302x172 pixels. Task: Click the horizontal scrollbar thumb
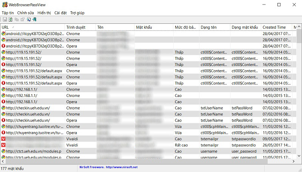click(x=136, y=161)
